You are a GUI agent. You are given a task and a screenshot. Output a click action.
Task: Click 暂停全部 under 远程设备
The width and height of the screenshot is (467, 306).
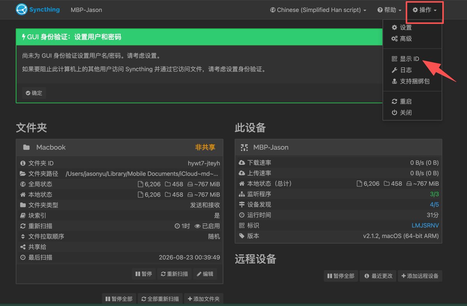pos(341,276)
